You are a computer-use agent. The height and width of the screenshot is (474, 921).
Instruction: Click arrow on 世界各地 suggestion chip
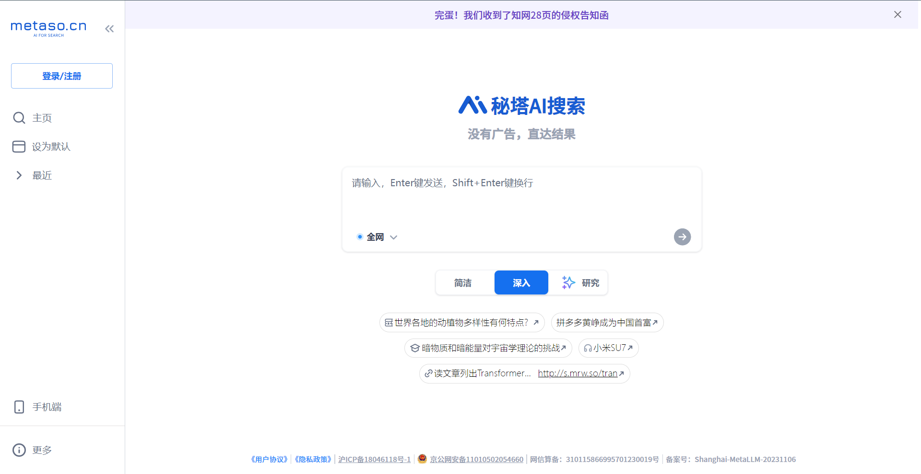pos(536,323)
